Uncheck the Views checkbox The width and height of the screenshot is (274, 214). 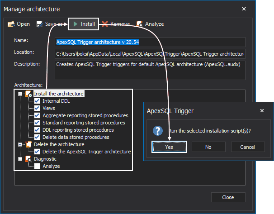(x=37, y=108)
